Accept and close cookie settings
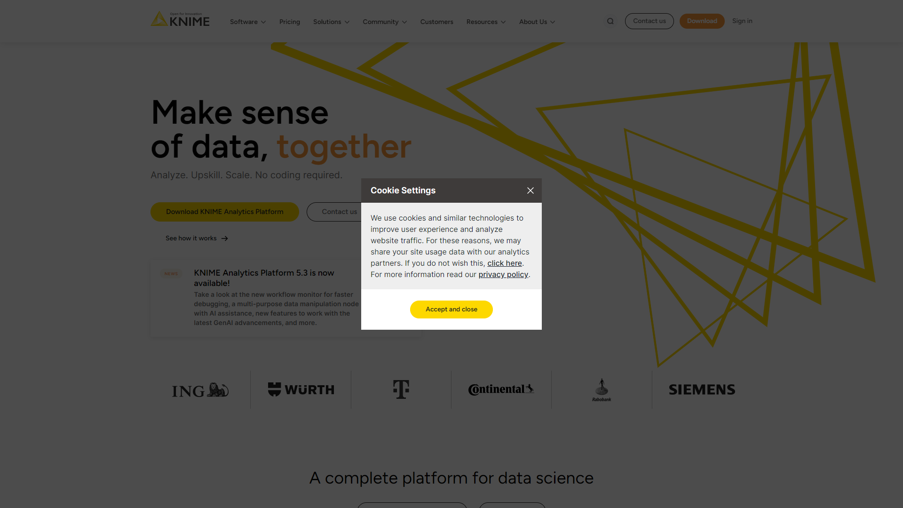 451,309
